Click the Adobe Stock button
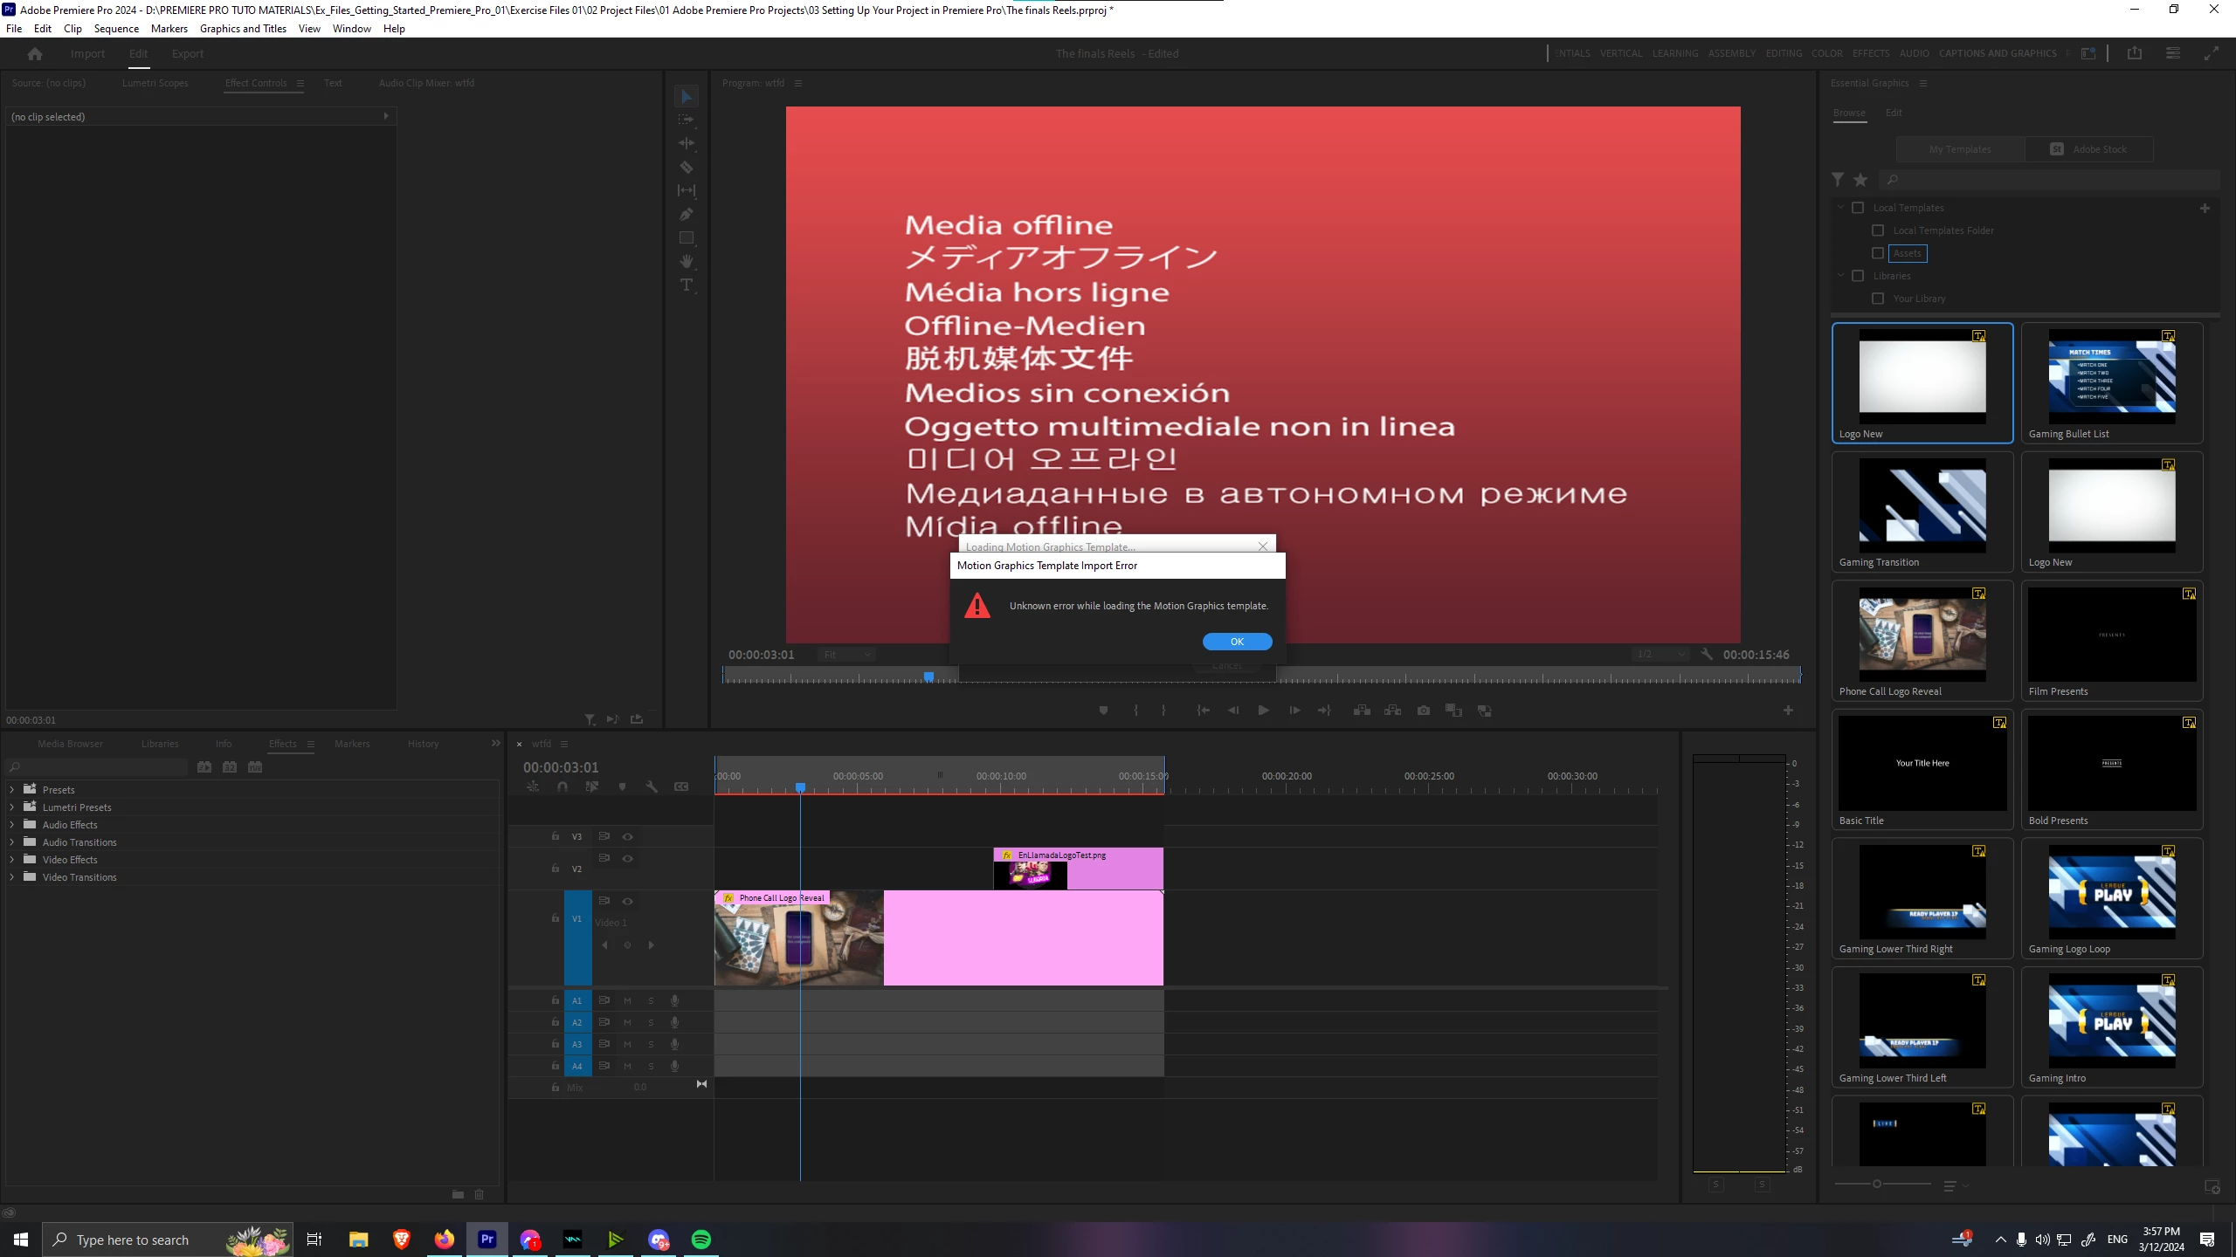2236x1257 pixels. [x=2089, y=149]
